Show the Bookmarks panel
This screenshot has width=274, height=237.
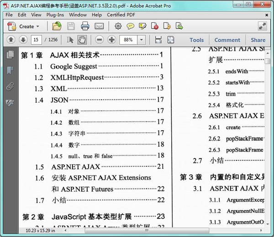click(10, 70)
